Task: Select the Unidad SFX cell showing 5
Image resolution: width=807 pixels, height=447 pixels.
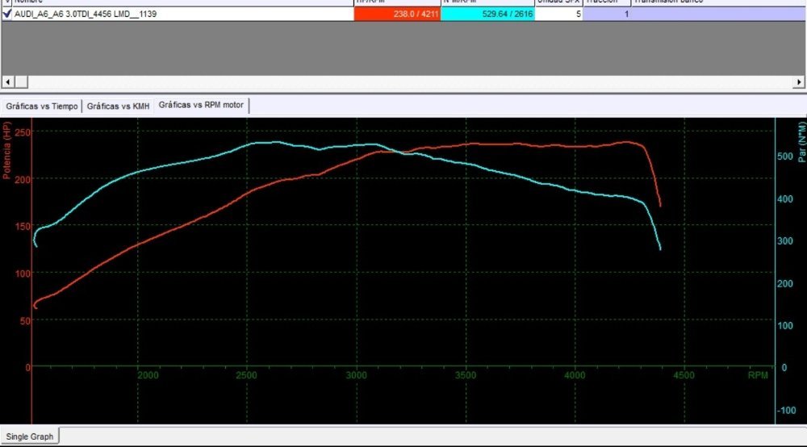Action: (558, 14)
